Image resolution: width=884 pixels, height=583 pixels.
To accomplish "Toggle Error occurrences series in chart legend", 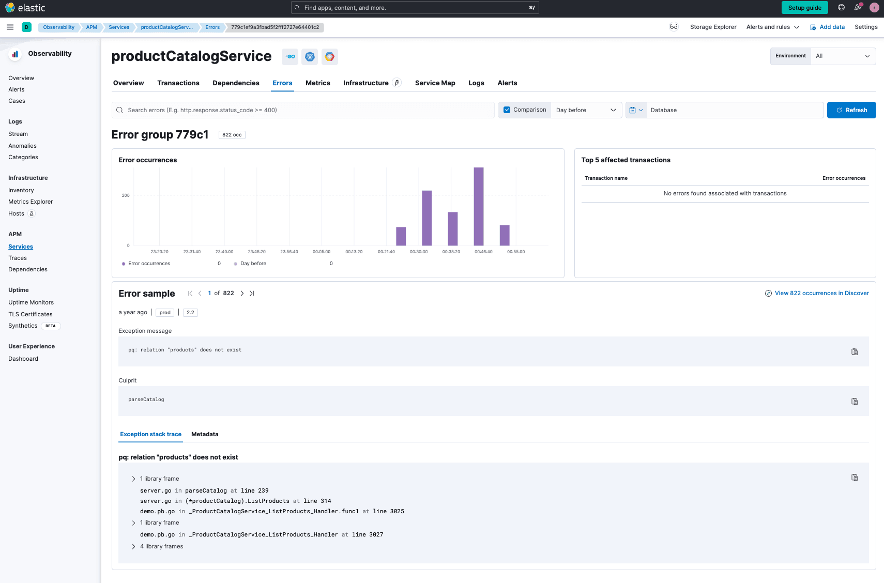I will 149,264.
